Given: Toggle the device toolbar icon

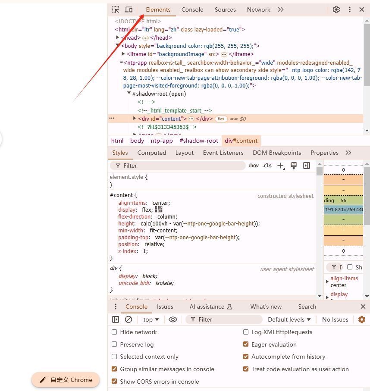Looking at the screenshot, I should point(129,9).
